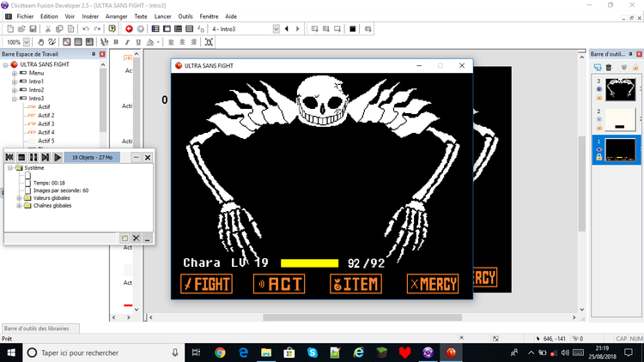Image resolution: width=644 pixels, height=362 pixels.
Task: Toggle underline text formatting
Action: coord(138,42)
